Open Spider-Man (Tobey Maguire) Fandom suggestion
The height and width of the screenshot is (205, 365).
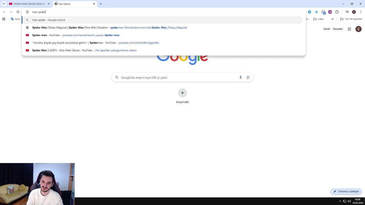[162, 28]
